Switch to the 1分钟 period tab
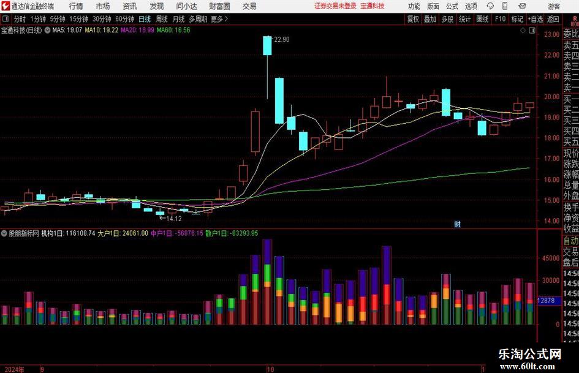579x373 pixels. pos(38,19)
